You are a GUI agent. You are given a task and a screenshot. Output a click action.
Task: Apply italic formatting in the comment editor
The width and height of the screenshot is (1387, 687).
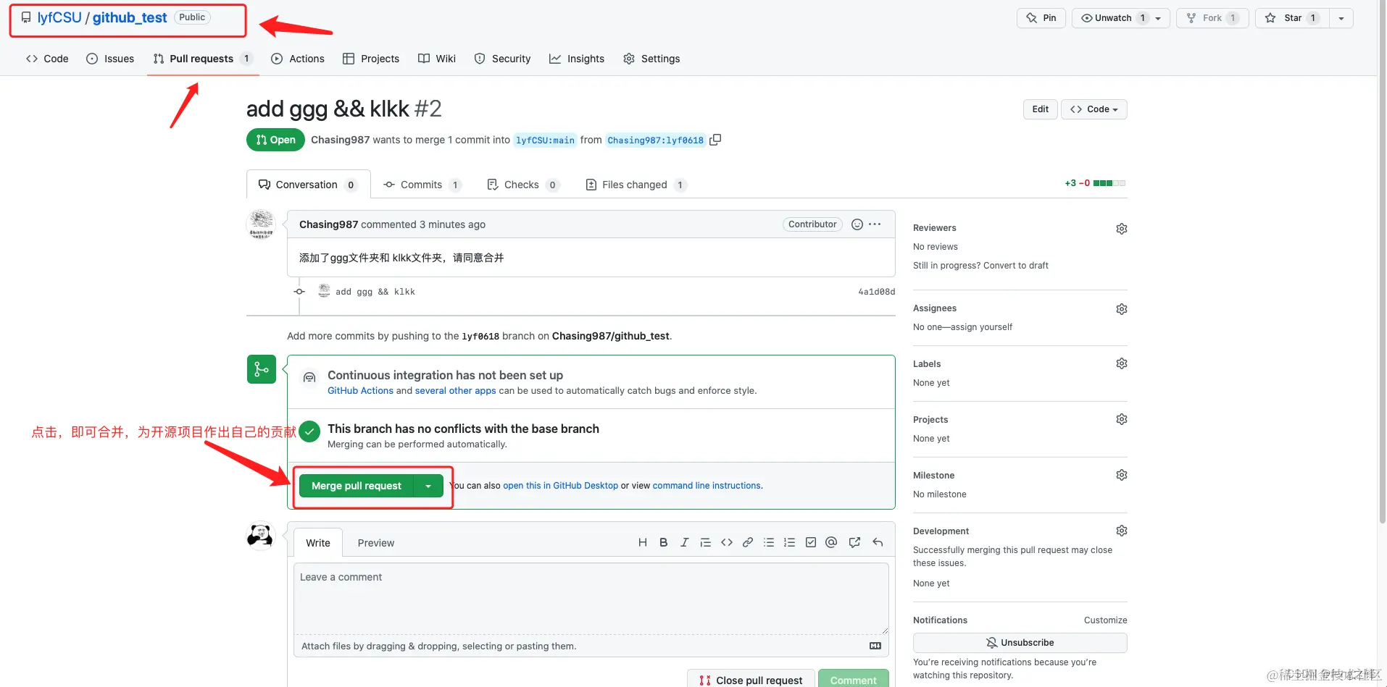coord(684,542)
